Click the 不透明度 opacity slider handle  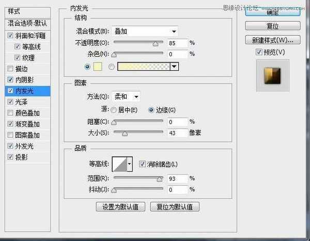point(155,44)
